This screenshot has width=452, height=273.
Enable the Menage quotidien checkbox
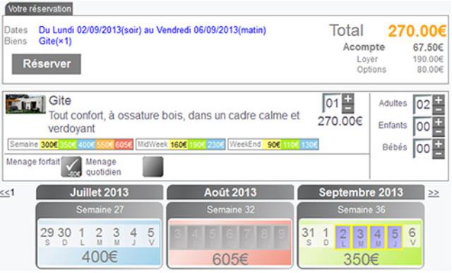pos(153,166)
